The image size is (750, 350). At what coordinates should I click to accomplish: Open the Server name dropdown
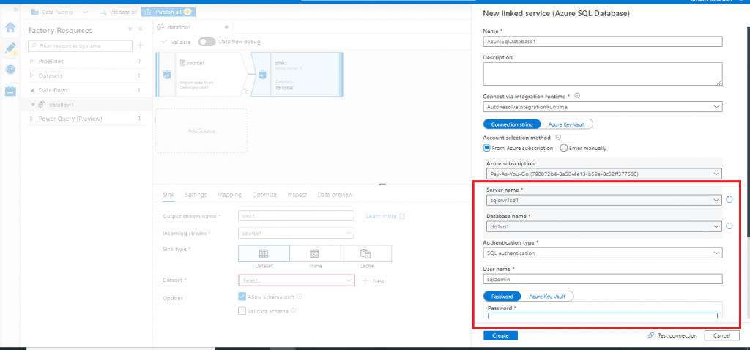click(x=603, y=200)
